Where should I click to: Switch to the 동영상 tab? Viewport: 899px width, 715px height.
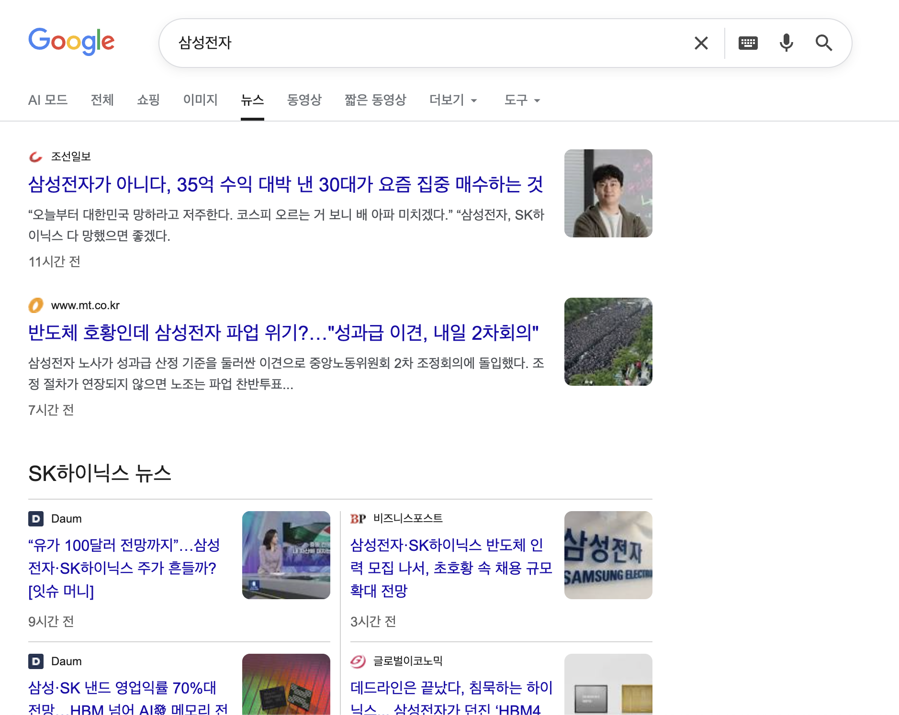click(304, 100)
